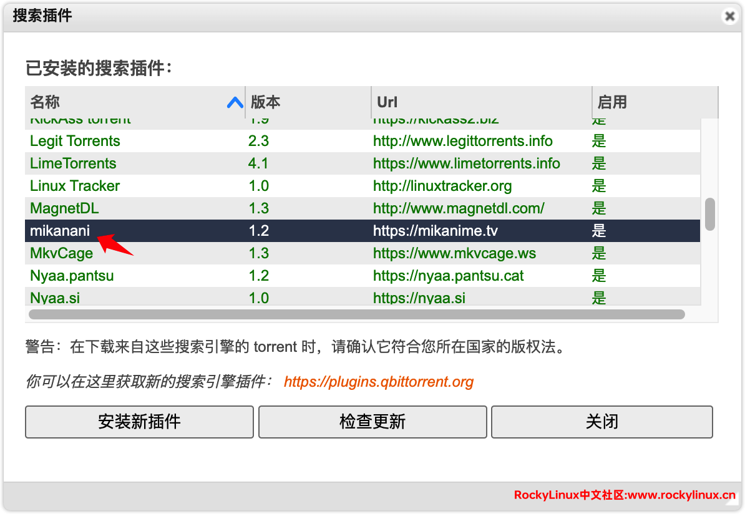745x514 pixels.
Task: Click the horizontal scrollbar of plugin list
Action: [356, 314]
